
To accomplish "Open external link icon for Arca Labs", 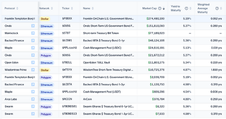I will (x=33, y=99).
